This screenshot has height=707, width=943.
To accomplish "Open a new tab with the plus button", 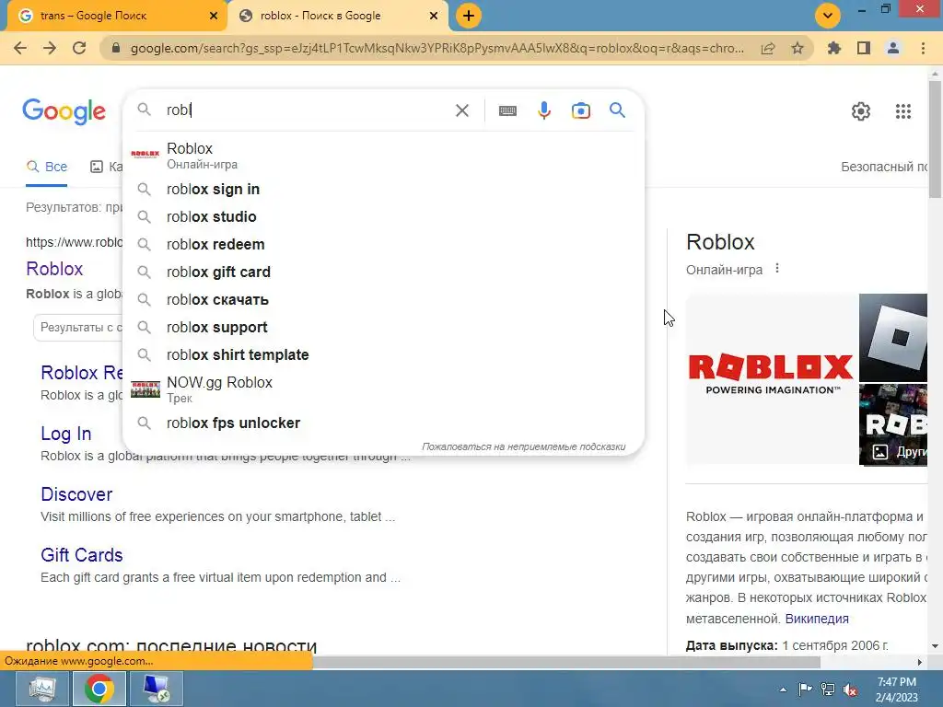I will click(469, 16).
